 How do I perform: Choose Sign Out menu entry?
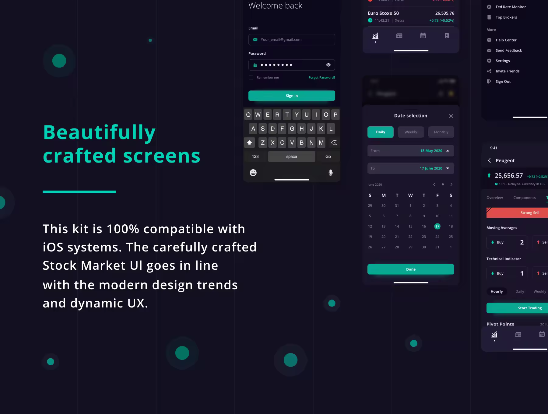503,82
